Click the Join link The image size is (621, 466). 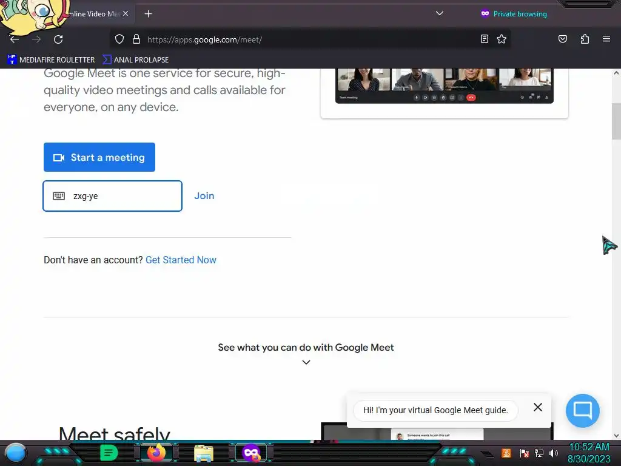point(204,196)
